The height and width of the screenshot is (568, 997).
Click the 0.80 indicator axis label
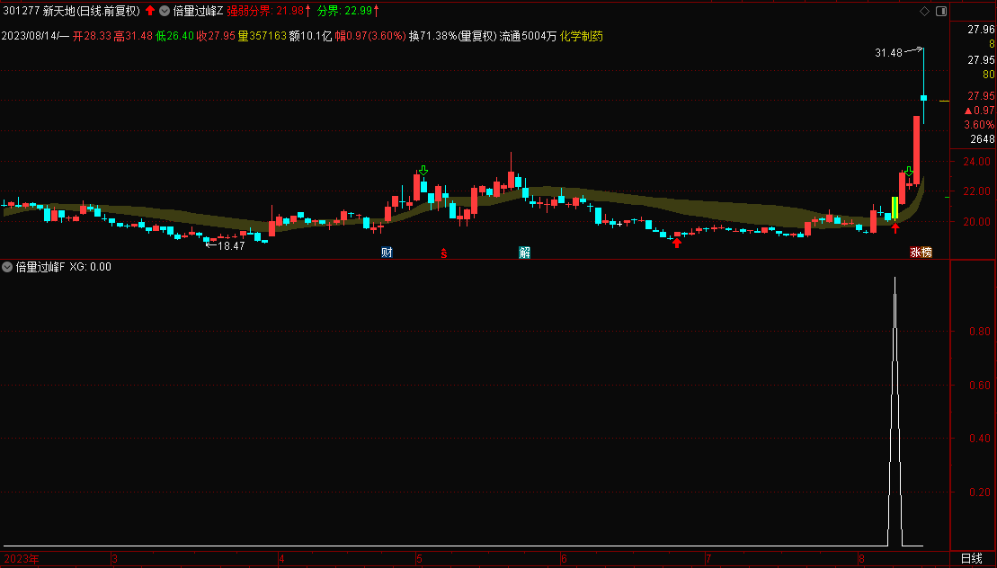point(980,331)
